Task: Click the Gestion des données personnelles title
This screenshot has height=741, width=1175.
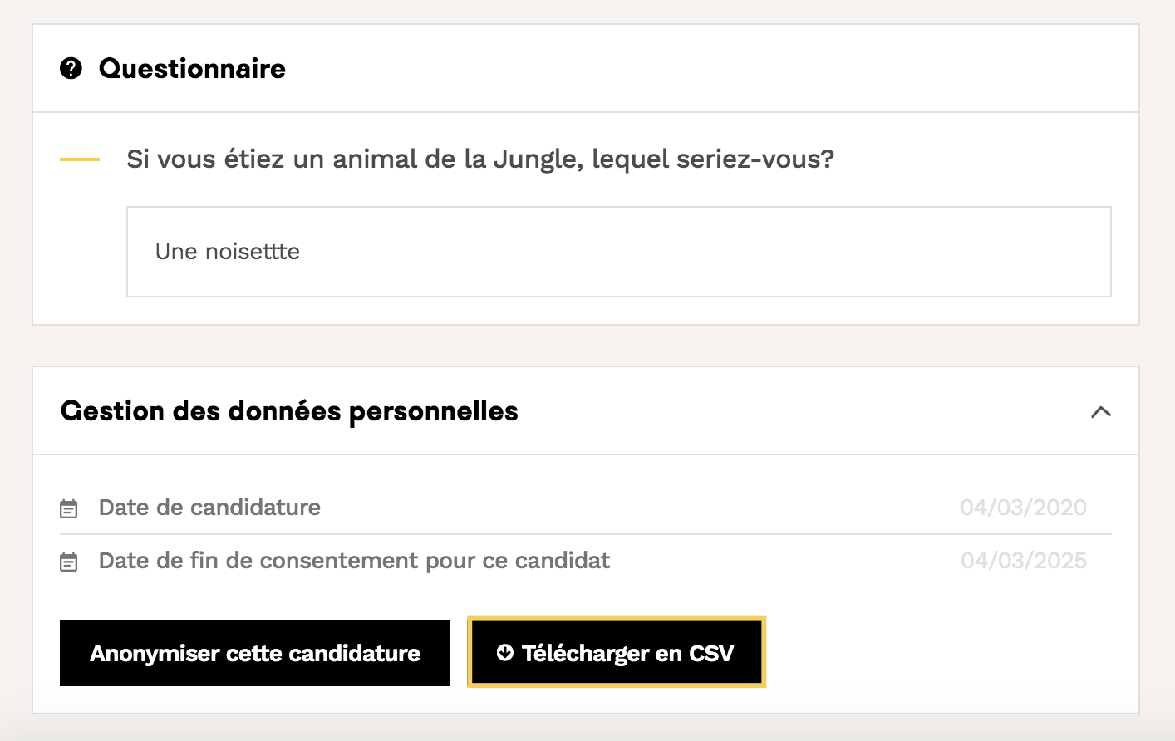Action: click(289, 411)
